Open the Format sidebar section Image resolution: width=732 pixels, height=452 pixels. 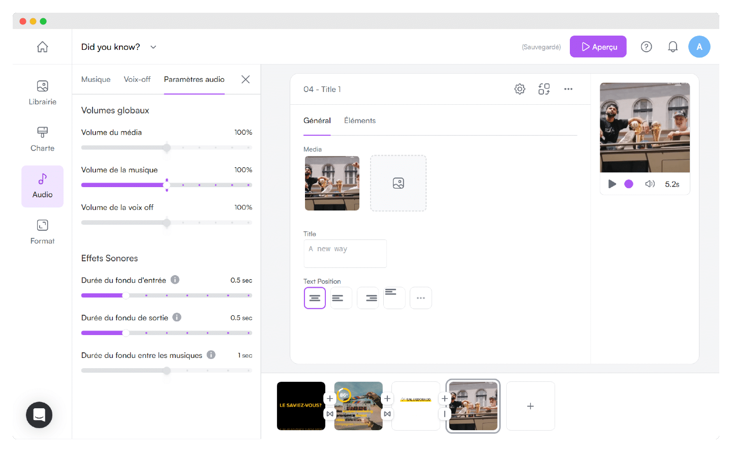pyautogui.click(x=42, y=232)
